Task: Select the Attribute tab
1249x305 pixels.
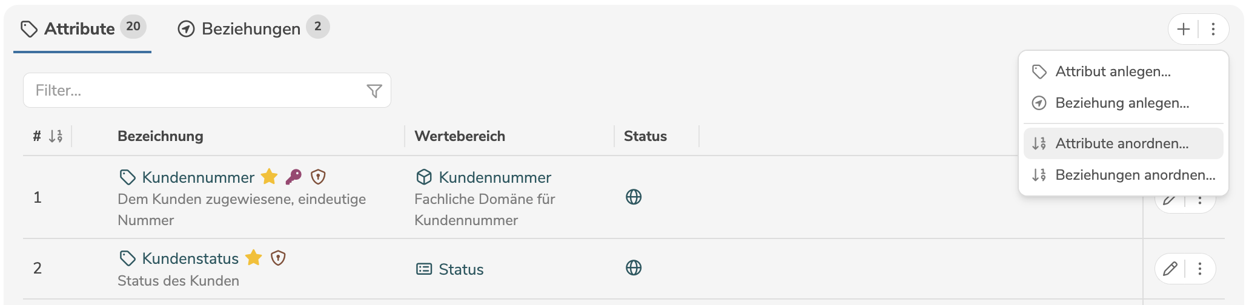Action: pyautogui.click(x=79, y=28)
